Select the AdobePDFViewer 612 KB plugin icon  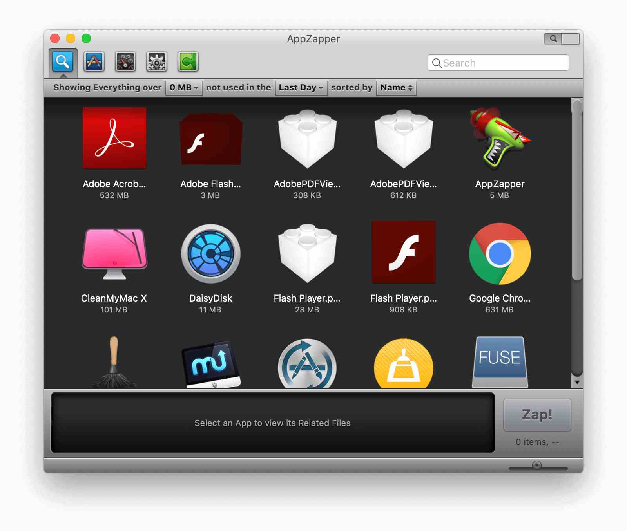tap(404, 139)
